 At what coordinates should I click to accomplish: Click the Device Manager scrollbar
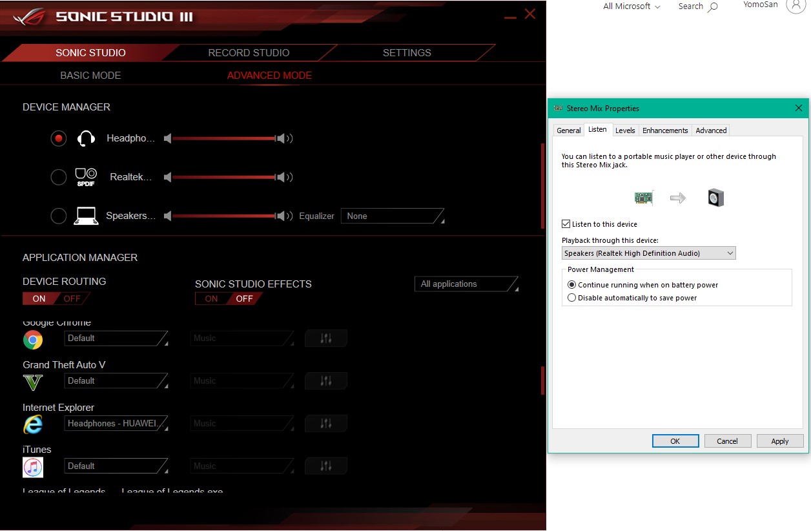click(543, 185)
